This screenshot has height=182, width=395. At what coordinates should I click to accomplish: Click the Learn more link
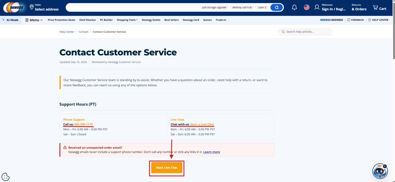click(212, 152)
